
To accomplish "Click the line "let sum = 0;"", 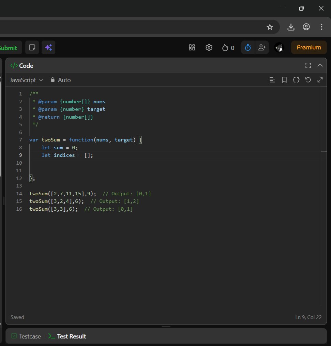I will pyautogui.click(x=60, y=148).
